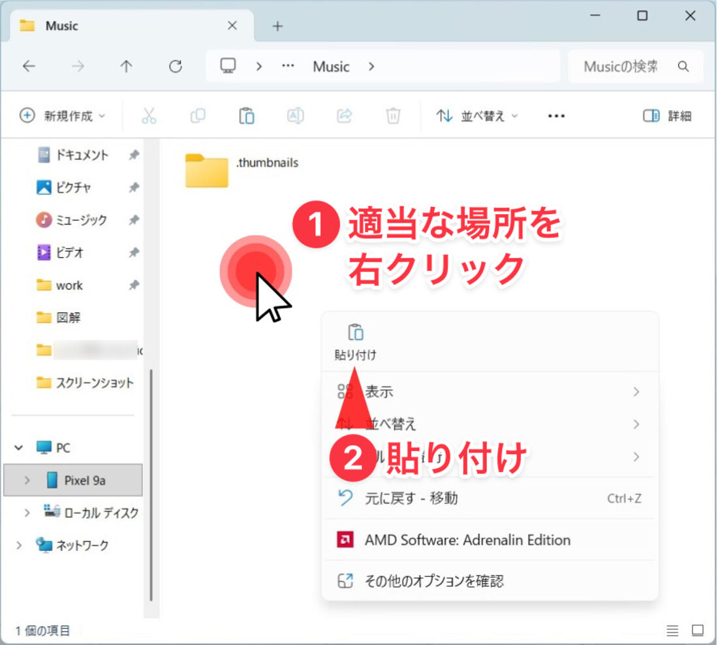718x645 pixels.
Task: Click the Paste icon in toolbar
Action: point(246,116)
